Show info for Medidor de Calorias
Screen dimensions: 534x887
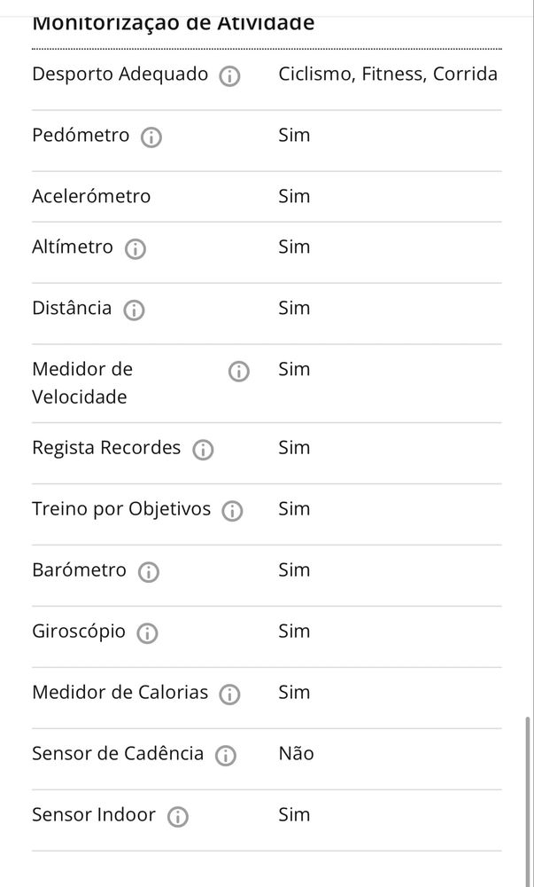[229, 695]
